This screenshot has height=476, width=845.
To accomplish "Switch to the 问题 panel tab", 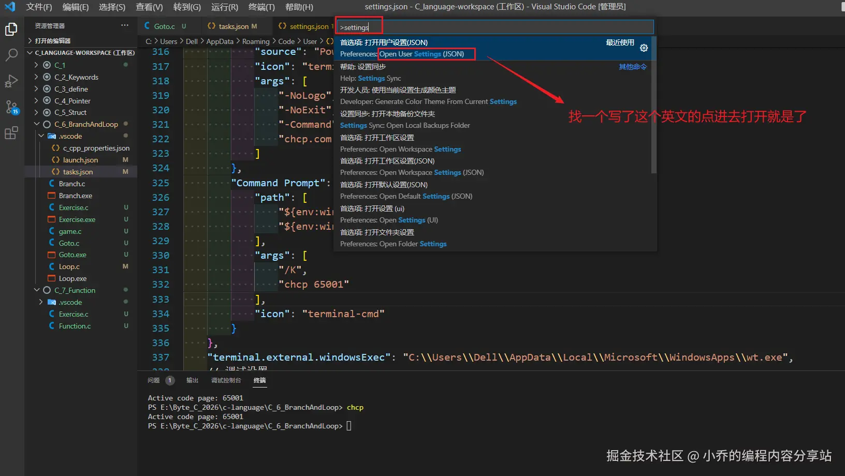I will 154,380.
